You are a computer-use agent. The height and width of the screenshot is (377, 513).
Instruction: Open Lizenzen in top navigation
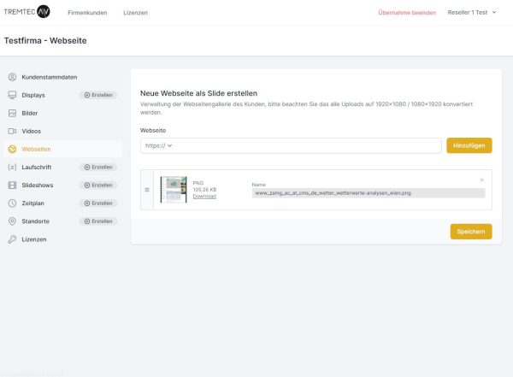point(135,13)
